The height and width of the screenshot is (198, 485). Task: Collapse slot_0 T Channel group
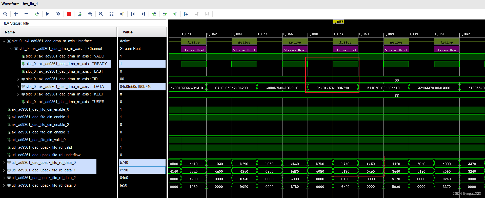(x=11, y=49)
